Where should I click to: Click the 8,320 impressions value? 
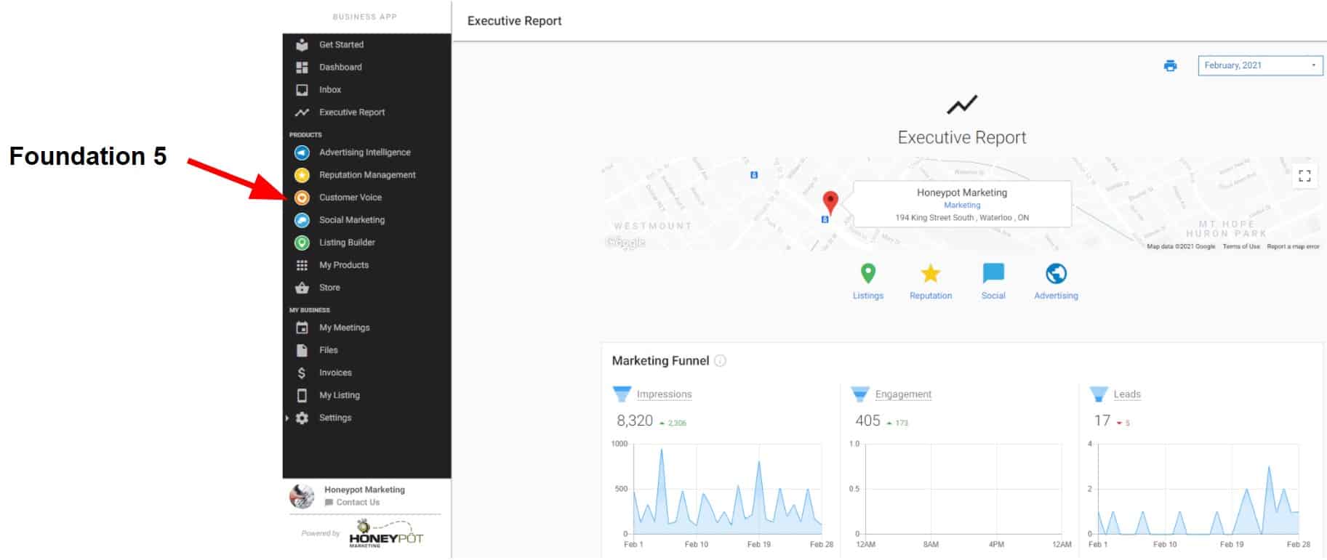coord(635,421)
